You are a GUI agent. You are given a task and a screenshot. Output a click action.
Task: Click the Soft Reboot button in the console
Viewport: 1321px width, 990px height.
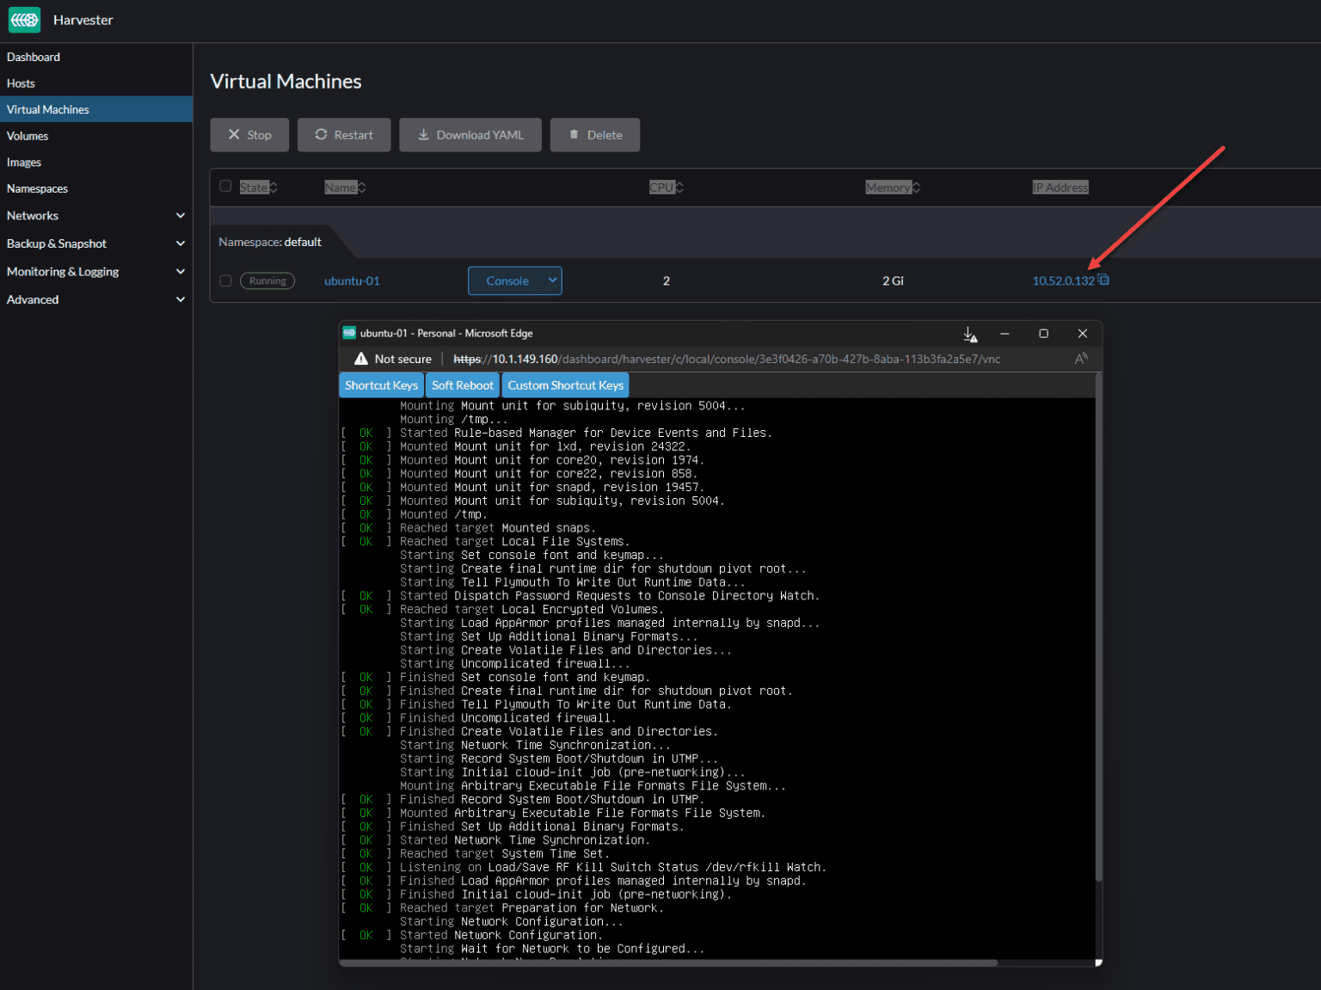pos(462,384)
